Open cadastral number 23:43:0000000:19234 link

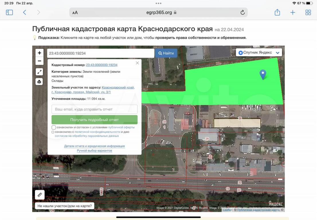pyautogui.click(x=101, y=65)
